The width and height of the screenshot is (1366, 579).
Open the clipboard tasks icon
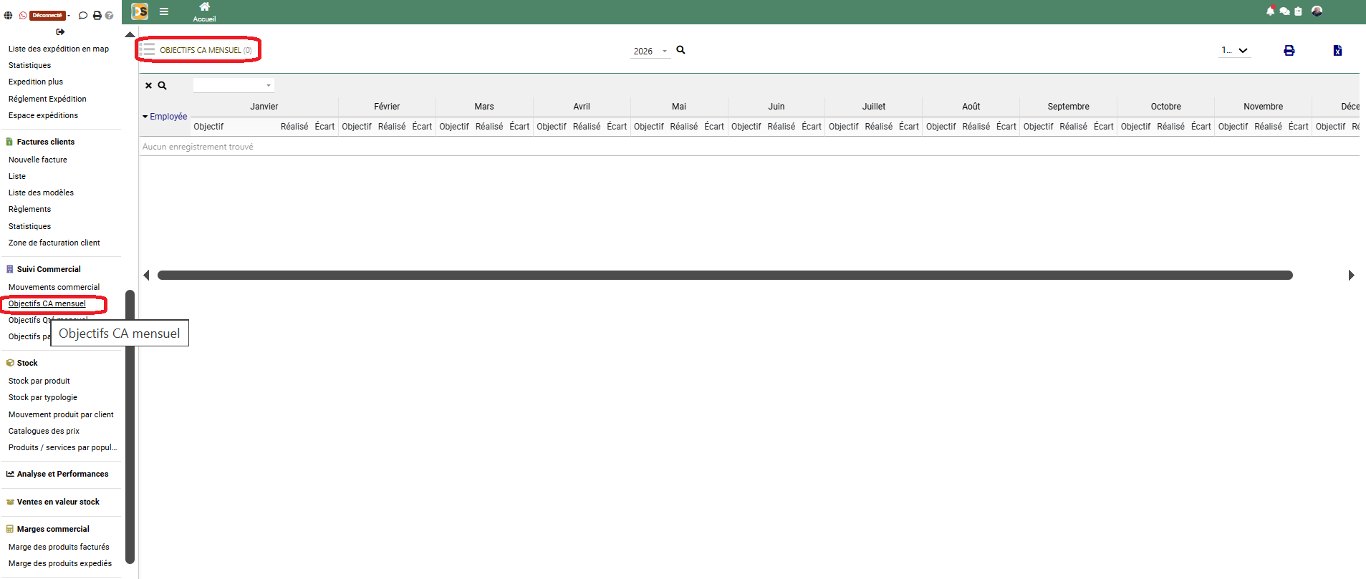1298,11
